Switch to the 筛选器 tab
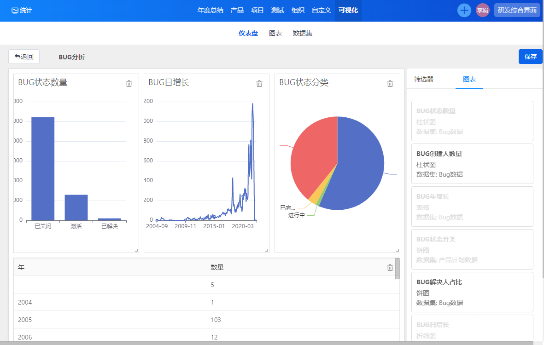This screenshot has height=345, width=544. pyautogui.click(x=424, y=79)
